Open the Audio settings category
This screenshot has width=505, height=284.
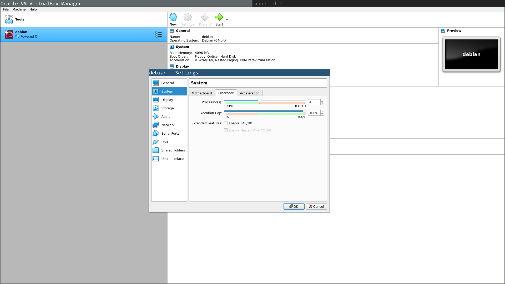169,116
